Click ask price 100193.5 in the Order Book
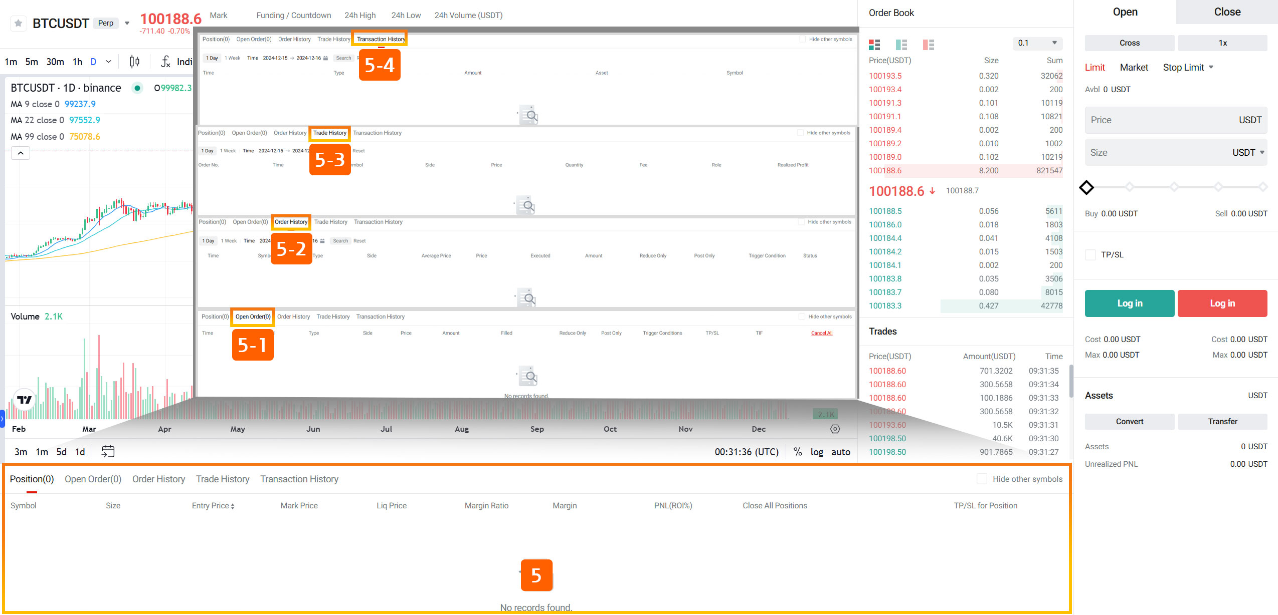The image size is (1278, 615). click(x=885, y=76)
